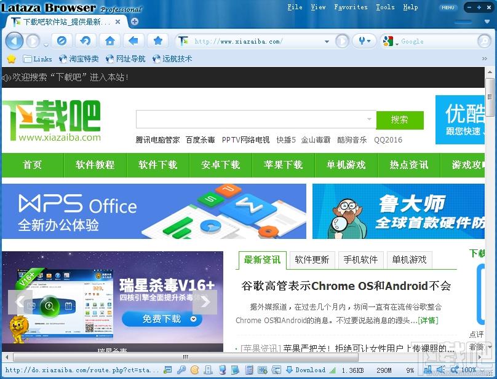Switch to the 软件更新 tab
This screenshot has height=379, width=497.
click(x=312, y=260)
